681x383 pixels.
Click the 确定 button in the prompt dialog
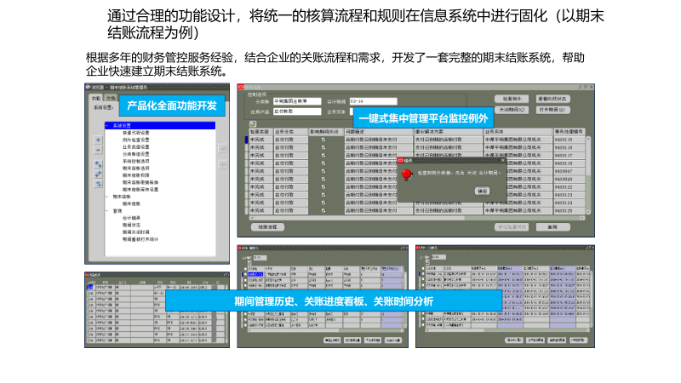(x=483, y=191)
